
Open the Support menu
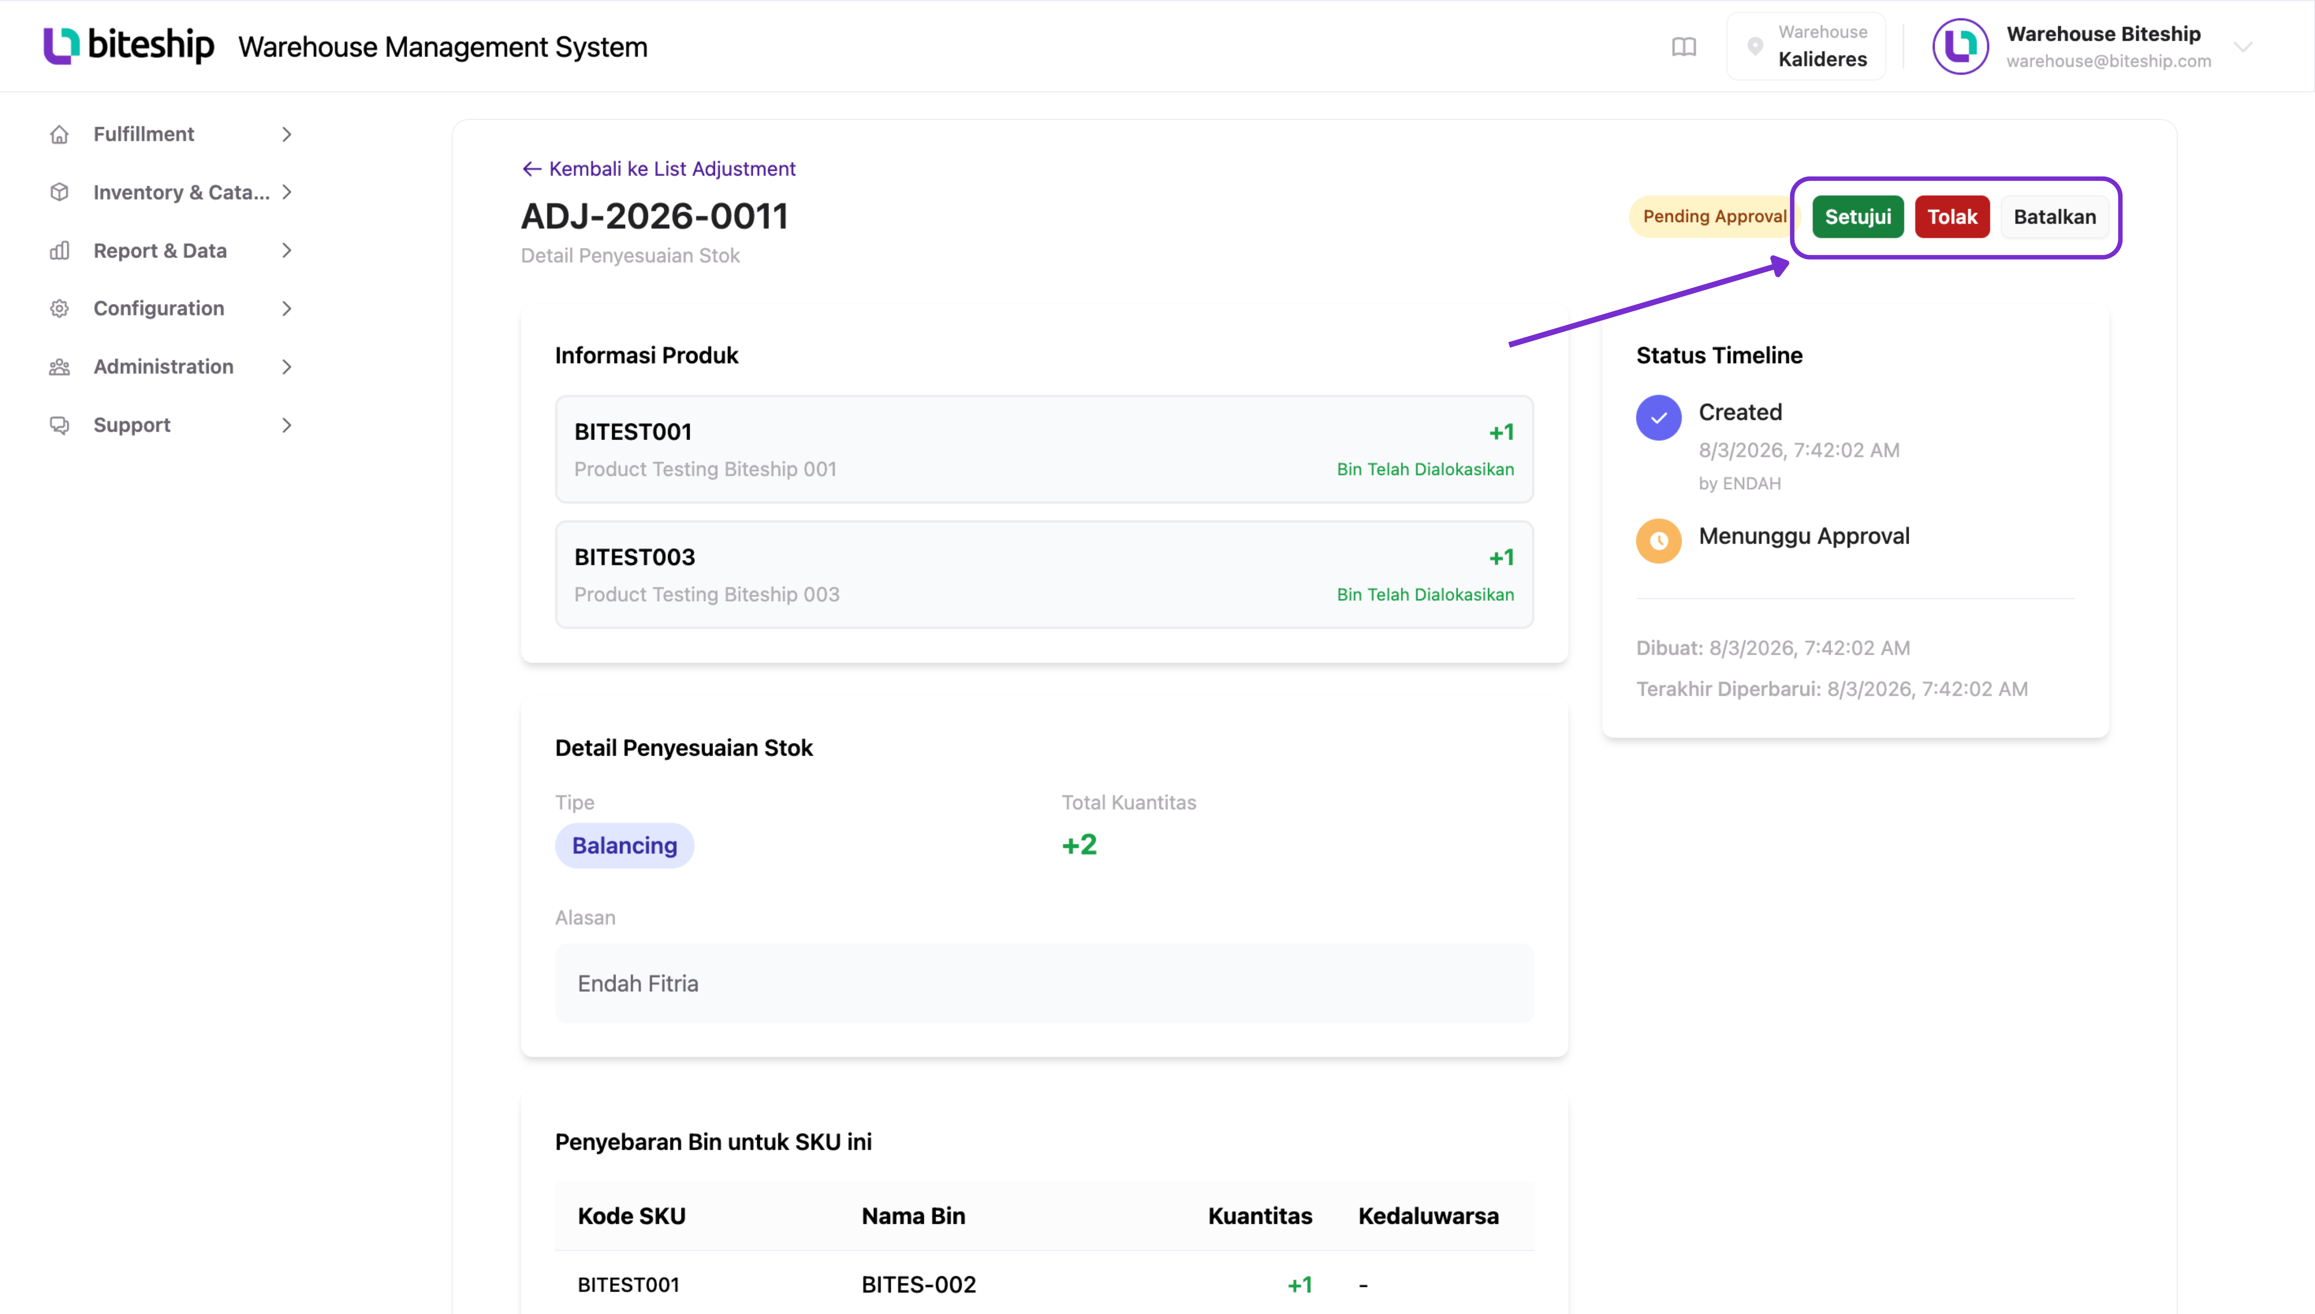pos(171,425)
